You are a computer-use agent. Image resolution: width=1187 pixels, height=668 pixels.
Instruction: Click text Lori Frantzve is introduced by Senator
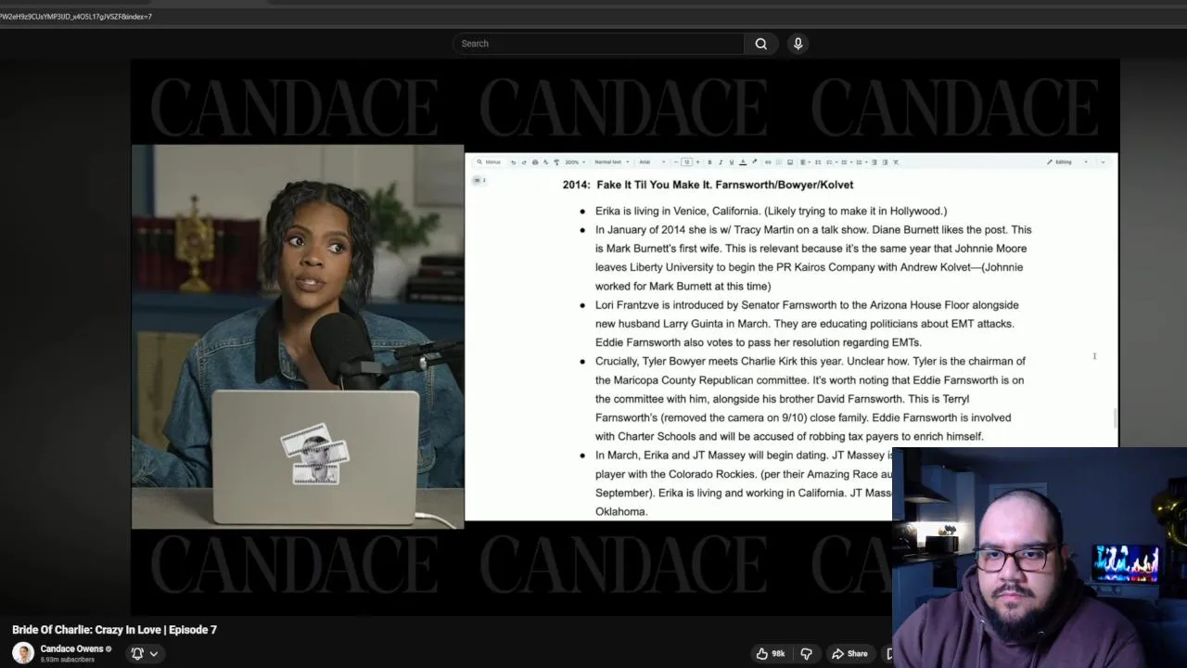807,324
